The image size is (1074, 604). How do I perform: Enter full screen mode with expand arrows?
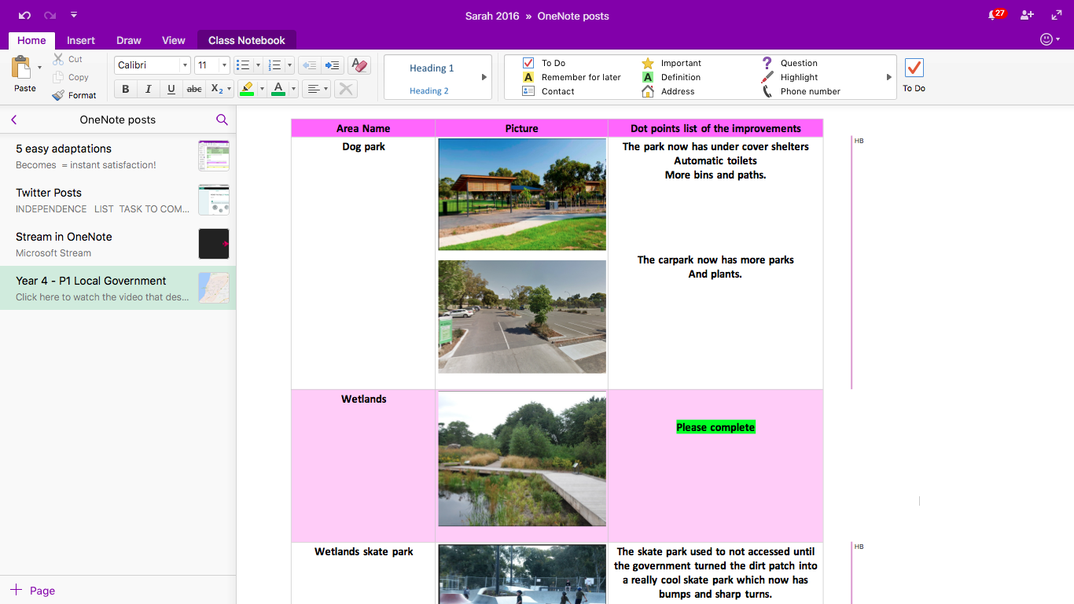coord(1057,15)
